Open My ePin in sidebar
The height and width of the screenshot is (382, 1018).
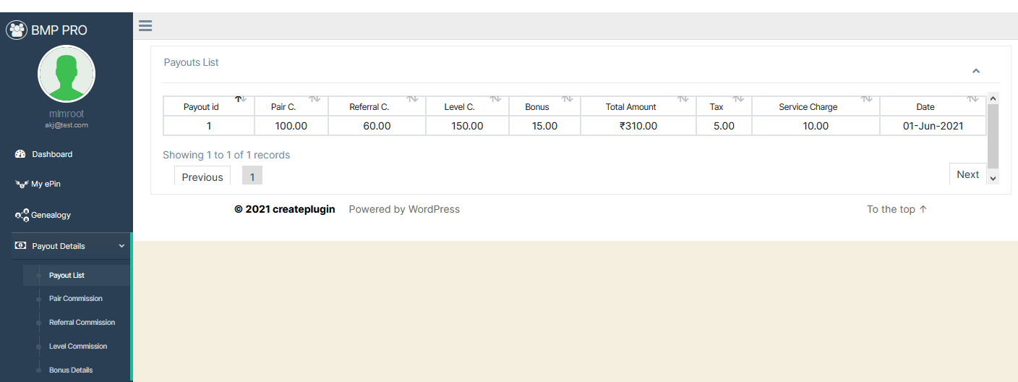[x=46, y=184]
